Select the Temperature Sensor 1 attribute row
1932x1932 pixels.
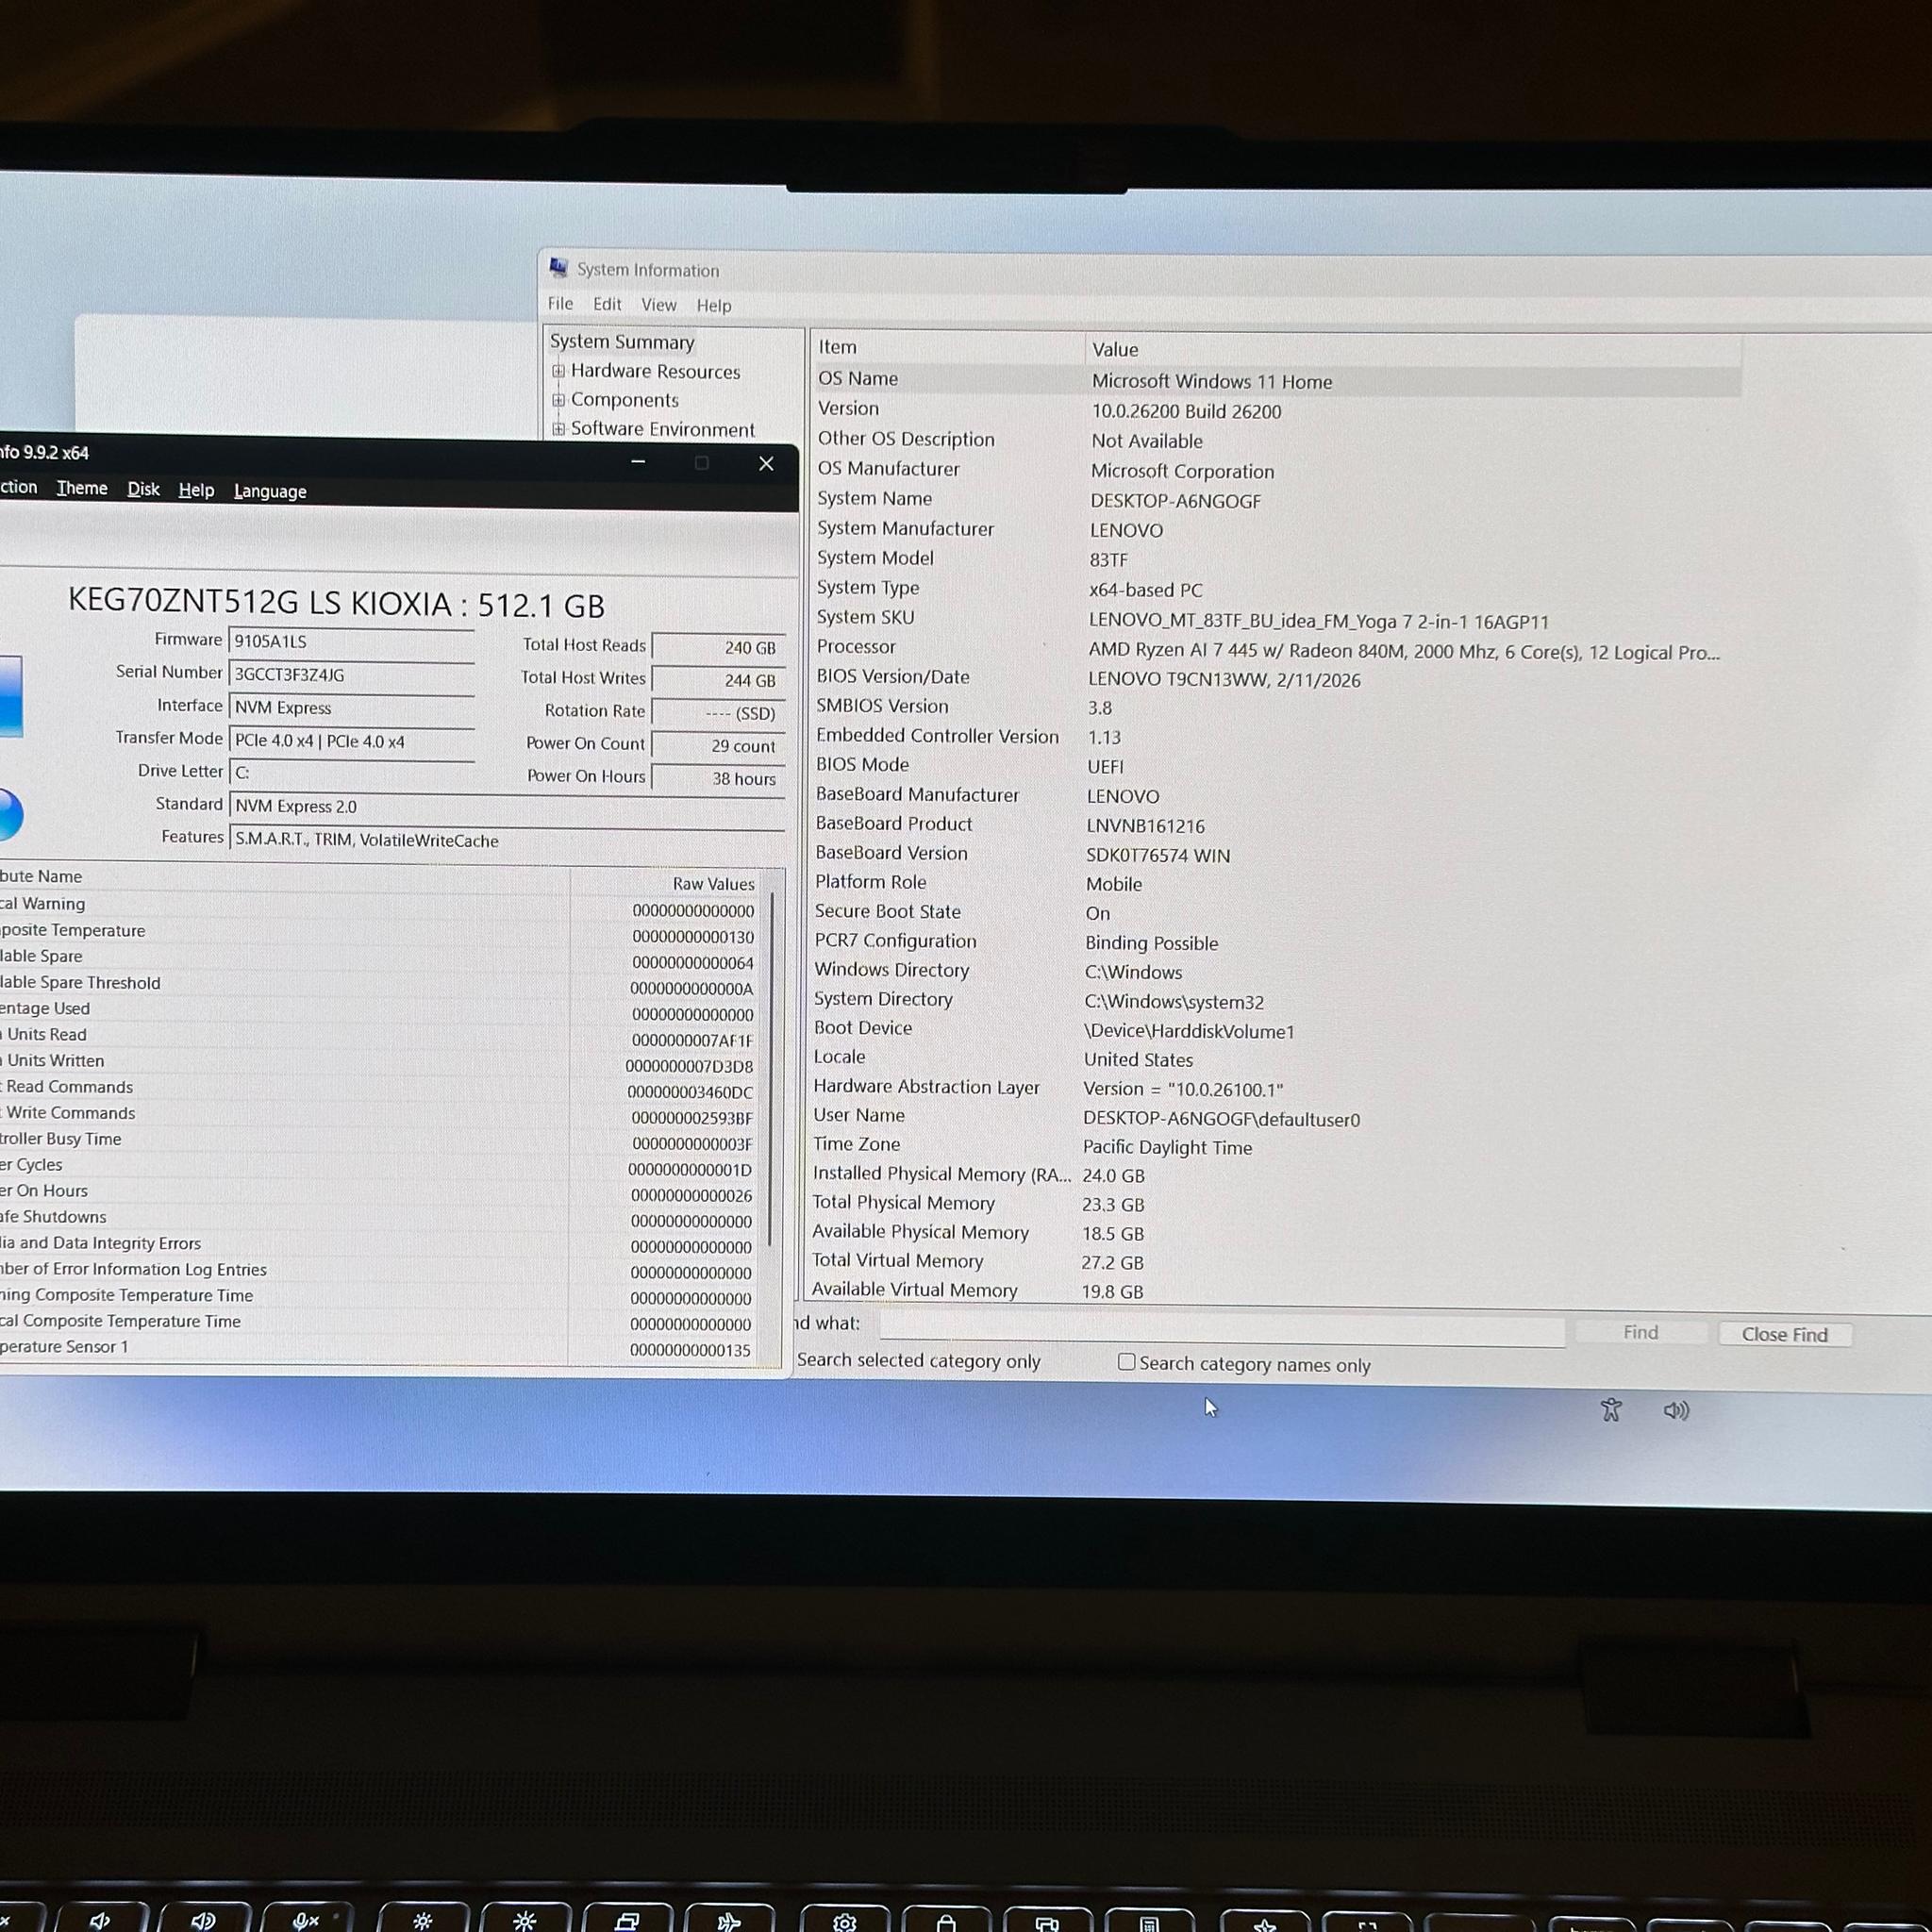tap(380, 1347)
